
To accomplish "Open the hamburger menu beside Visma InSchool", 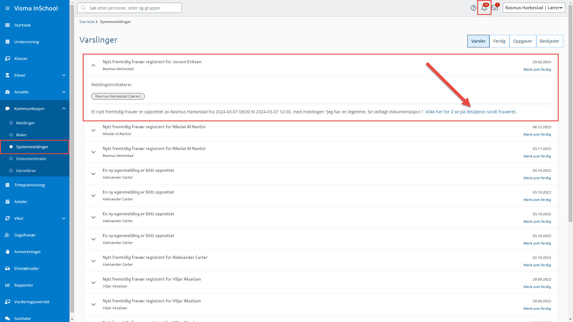I will (7, 8).
